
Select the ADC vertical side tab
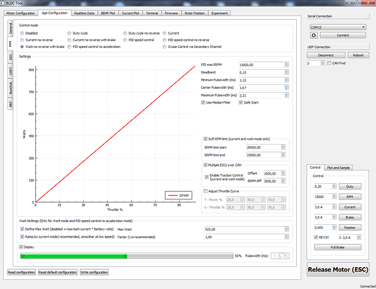[x=11, y=57]
